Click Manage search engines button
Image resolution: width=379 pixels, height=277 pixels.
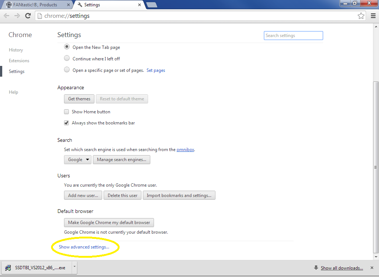pyautogui.click(x=121, y=160)
